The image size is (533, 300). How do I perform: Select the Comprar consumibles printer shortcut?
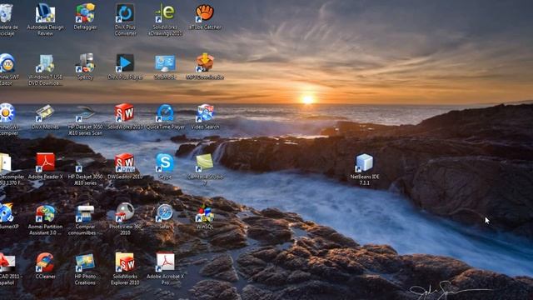click(x=85, y=213)
